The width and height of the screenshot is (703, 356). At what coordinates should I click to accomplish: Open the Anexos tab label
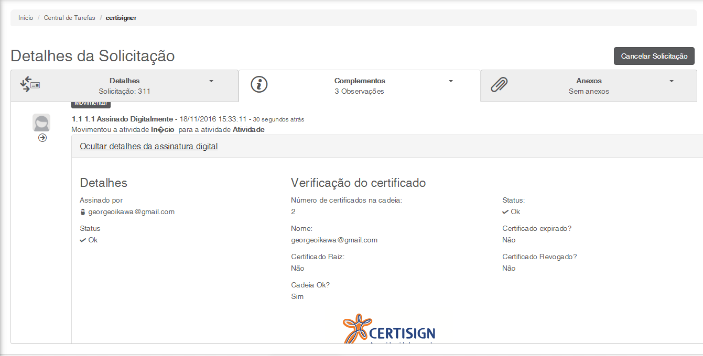coord(589,81)
